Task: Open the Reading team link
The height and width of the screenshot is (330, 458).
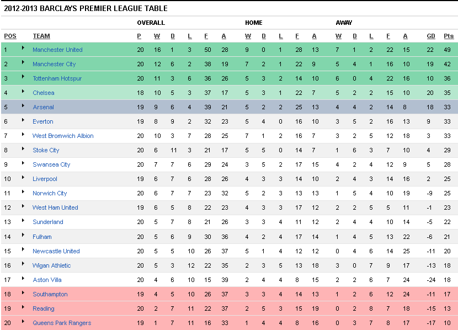Action: 43,308
